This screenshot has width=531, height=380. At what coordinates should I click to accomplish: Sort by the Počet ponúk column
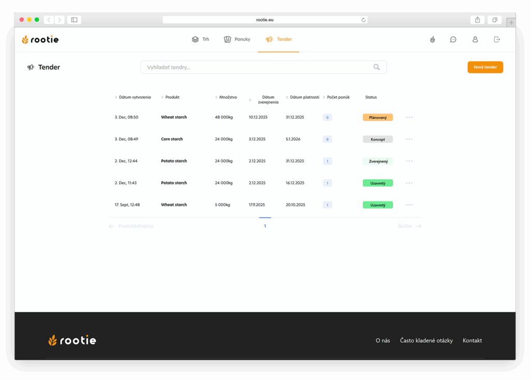(338, 97)
